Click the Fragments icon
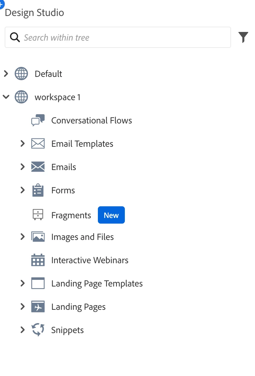This screenshot has height=376, width=255. (x=38, y=215)
